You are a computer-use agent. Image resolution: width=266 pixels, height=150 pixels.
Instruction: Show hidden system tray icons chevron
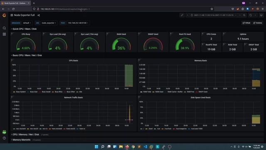point(232,147)
